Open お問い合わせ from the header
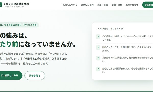Image resolution: width=153 pixels, height=92 pixels. 132,5
